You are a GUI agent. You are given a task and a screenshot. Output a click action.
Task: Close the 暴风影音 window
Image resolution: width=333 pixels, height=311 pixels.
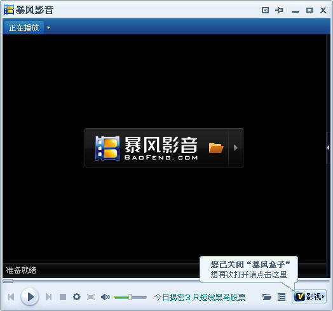click(323, 10)
